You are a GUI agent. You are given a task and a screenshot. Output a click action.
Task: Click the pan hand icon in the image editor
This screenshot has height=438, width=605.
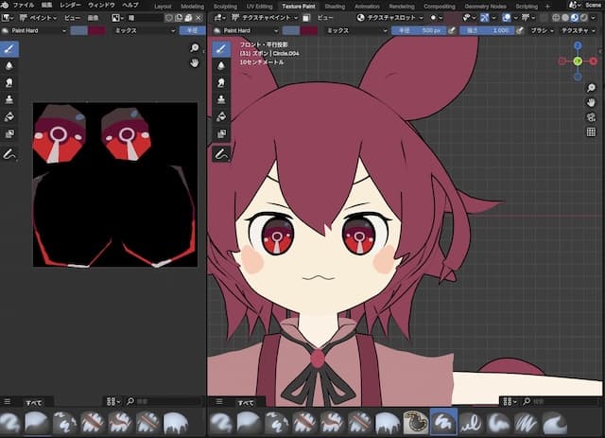coord(195,62)
